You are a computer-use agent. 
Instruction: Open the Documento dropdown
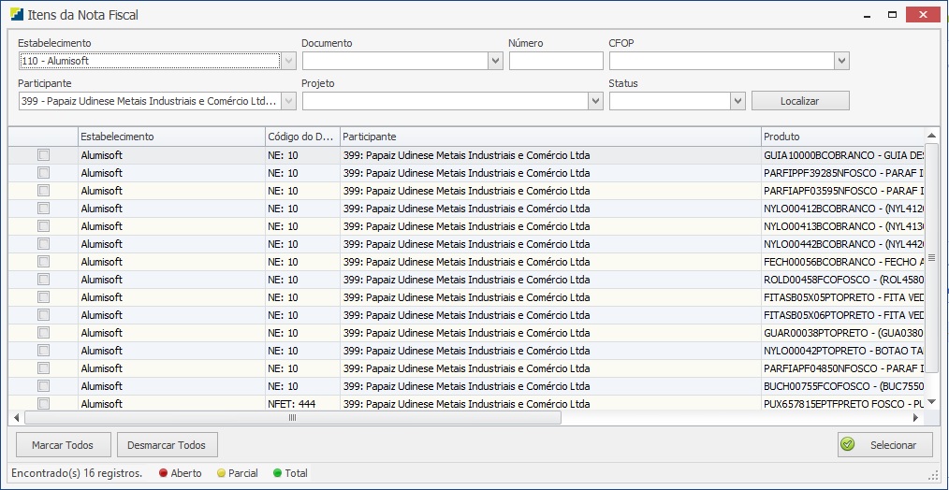point(495,61)
